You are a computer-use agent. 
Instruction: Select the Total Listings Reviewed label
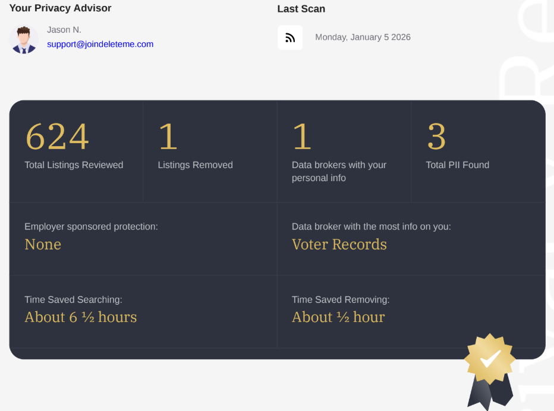click(74, 165)
